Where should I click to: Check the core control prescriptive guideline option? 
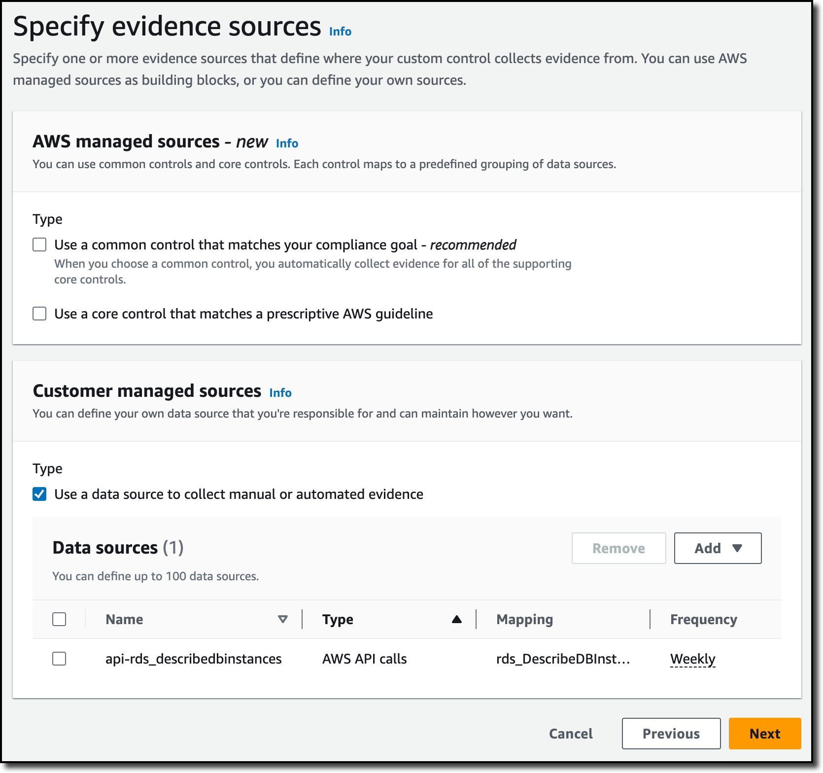(x=39, y=314)
